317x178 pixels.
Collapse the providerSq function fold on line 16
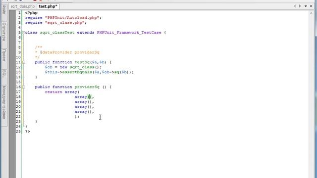click(x=24, y=87)
